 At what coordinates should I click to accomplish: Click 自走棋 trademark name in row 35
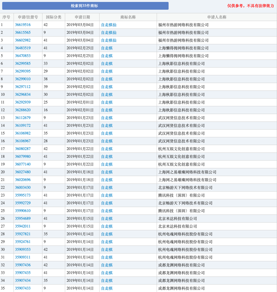107,288
